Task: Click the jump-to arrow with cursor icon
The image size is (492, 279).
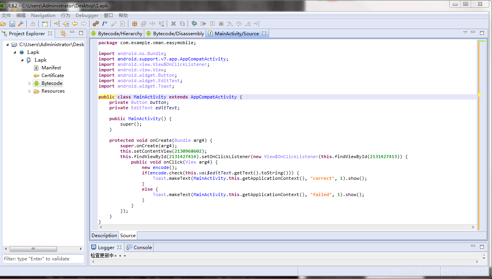Action: coord(57,24)
